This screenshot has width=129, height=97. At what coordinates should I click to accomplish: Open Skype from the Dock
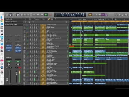[x=2, y=37]
